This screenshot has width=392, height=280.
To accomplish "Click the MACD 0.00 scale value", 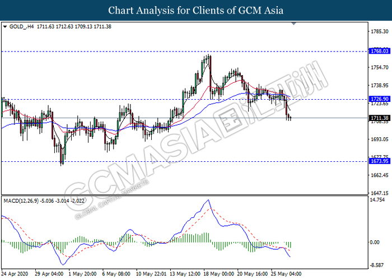I will tap(375, 242).
